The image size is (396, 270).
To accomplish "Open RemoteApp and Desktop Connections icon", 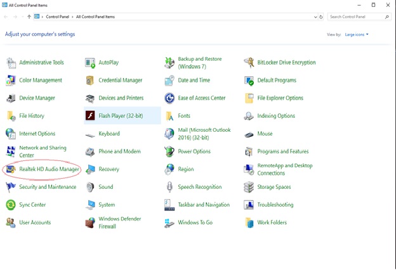I will (x=249, y=170).
